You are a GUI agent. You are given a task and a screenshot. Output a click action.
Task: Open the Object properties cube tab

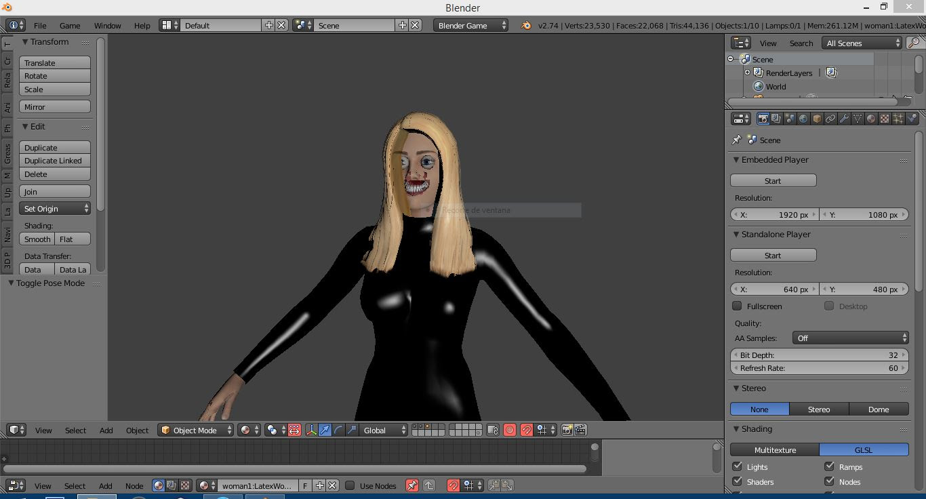point(817,119)
